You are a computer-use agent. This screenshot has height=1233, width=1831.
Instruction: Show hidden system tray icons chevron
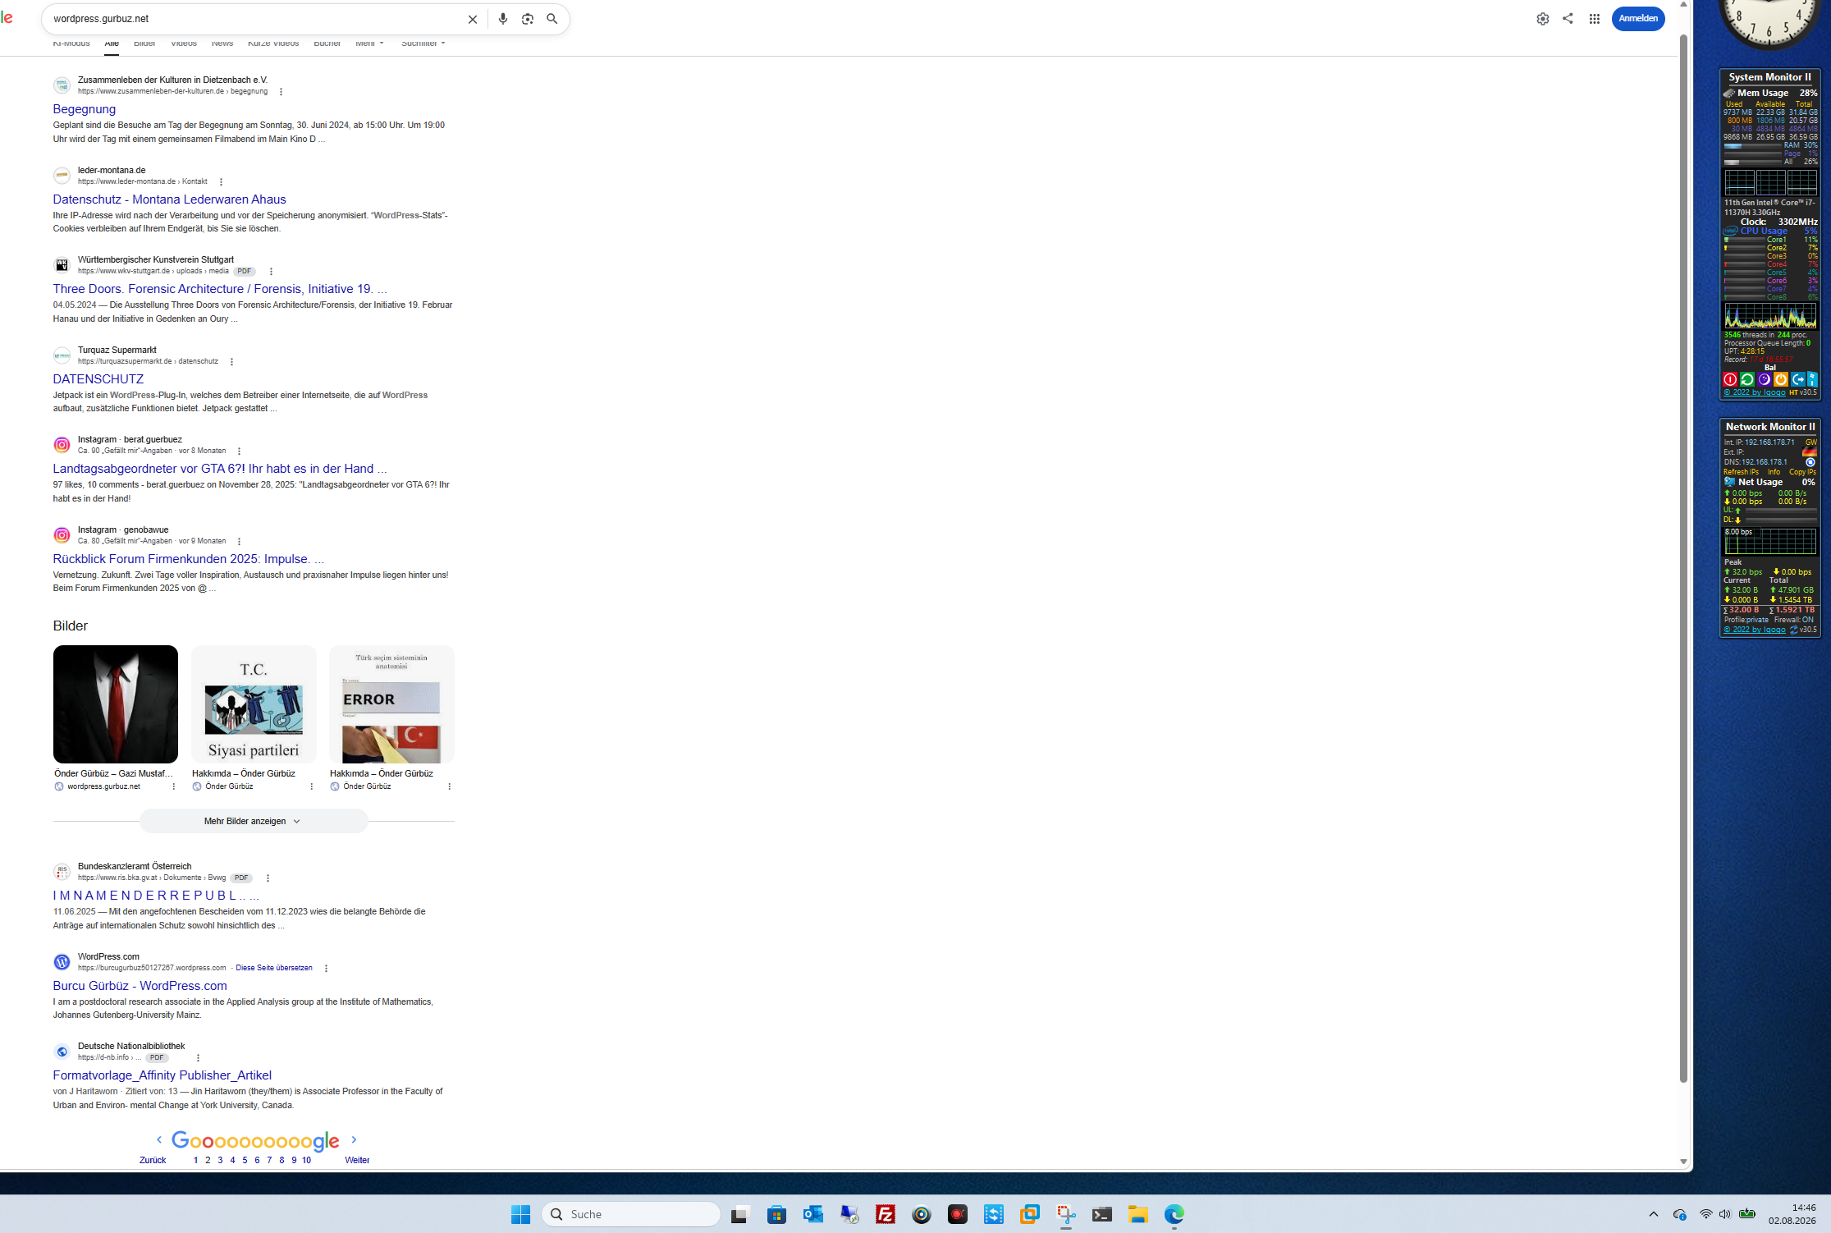click(1654, 1214)
